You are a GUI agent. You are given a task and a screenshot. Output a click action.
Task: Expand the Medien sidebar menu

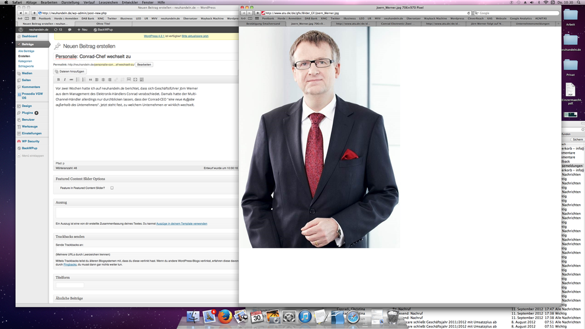coord(27,73)
